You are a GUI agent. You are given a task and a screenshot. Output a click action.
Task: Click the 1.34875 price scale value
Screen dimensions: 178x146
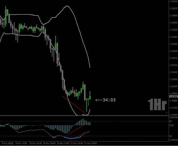tap(174, 58)
